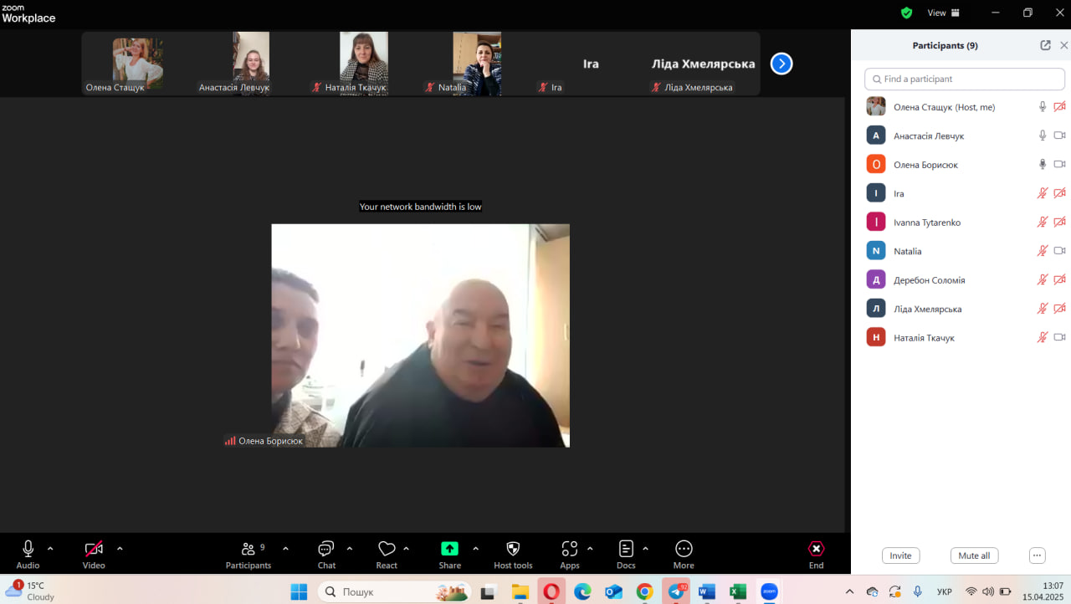Viewport: 1071px width, 604px height.
Task: Pop out the Participants panel
Action: click(x=1045, y=45)
